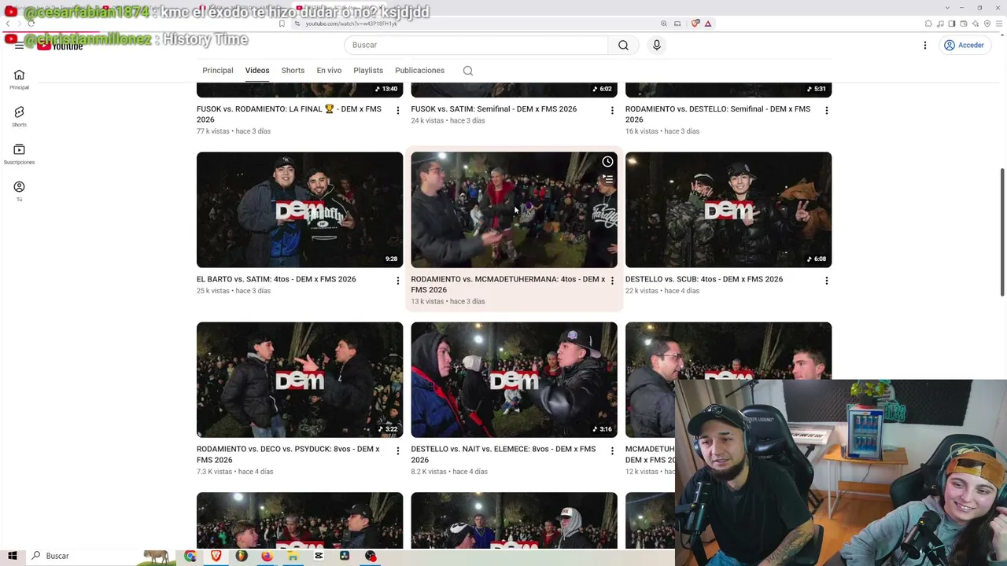Open options menu for DESTELLO vs. SCUB

tap(826, 281)
